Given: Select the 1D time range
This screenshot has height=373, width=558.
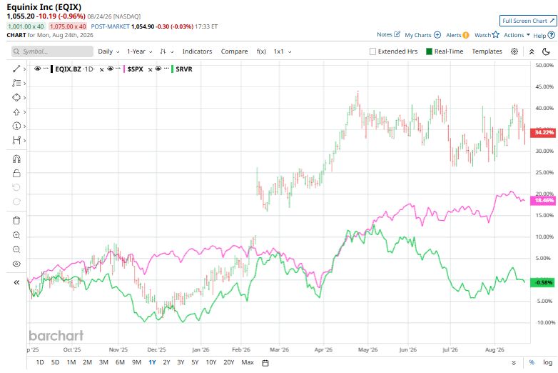Looking at the screenshot, I should click(40, 362).
